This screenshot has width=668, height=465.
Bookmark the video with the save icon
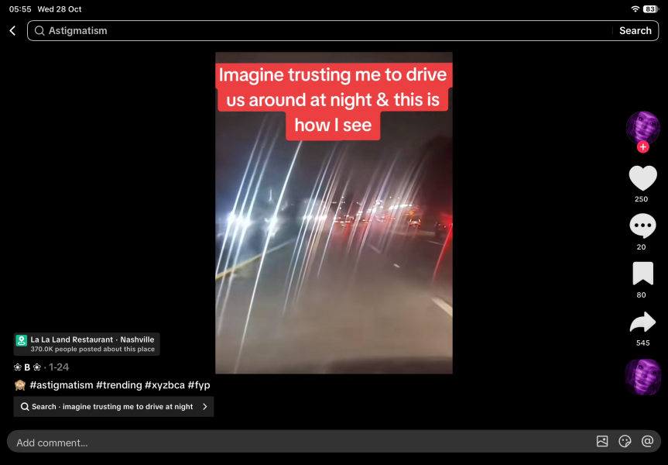[643, 274]
